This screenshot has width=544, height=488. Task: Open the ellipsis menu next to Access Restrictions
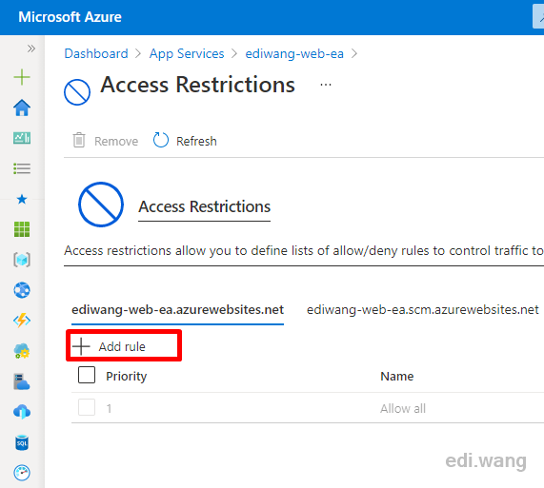pyautogui.click(x=326, y=85)
